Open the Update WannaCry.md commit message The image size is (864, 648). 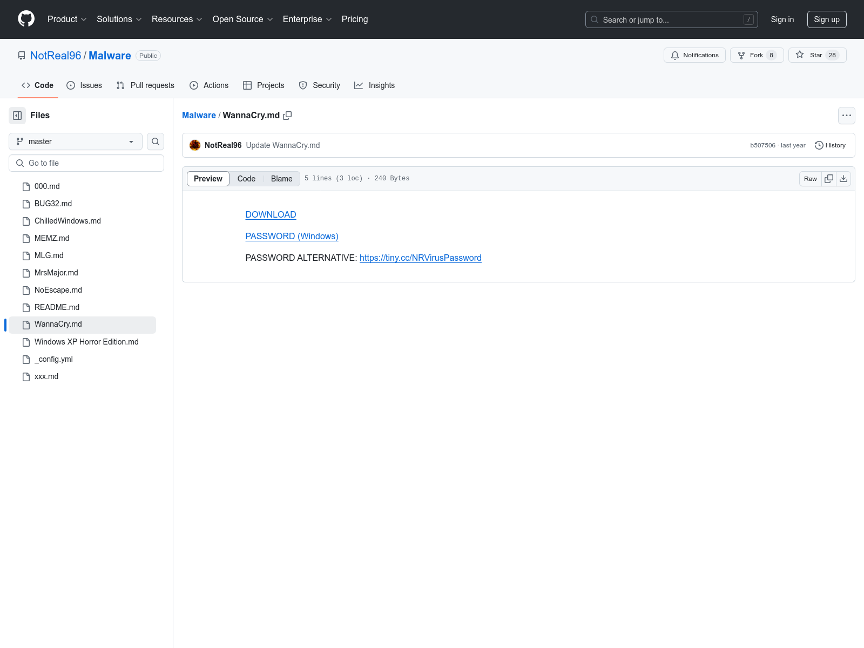tap(283, 145)
